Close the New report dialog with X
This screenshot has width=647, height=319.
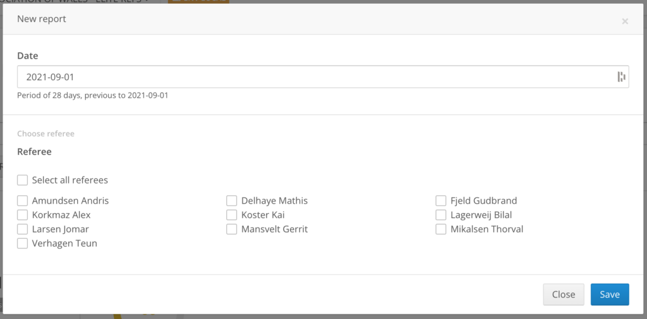coord(625,21)
